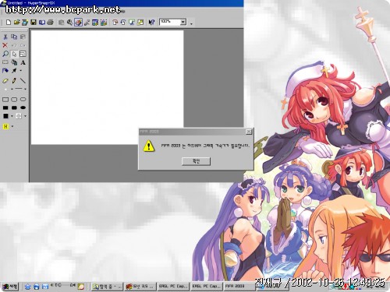Expand toolbar options arrow right of zoom box
The height and width of the screenshot is (292, 390).
(191, 24)
